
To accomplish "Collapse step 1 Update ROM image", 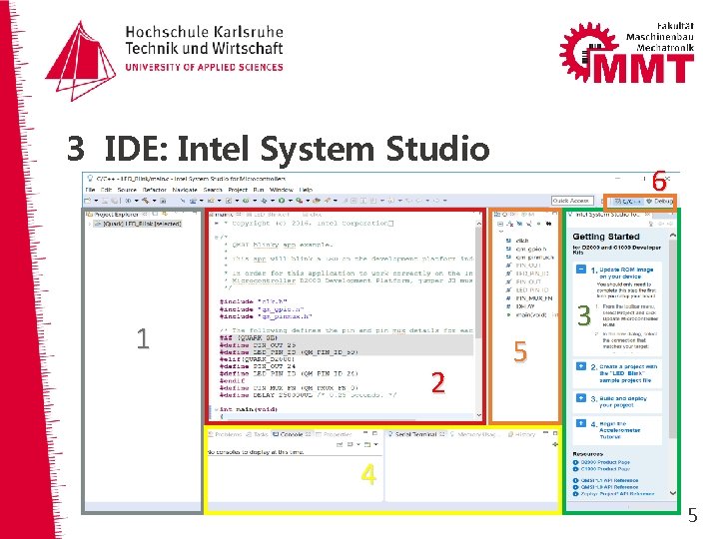I will pos(580,269).
